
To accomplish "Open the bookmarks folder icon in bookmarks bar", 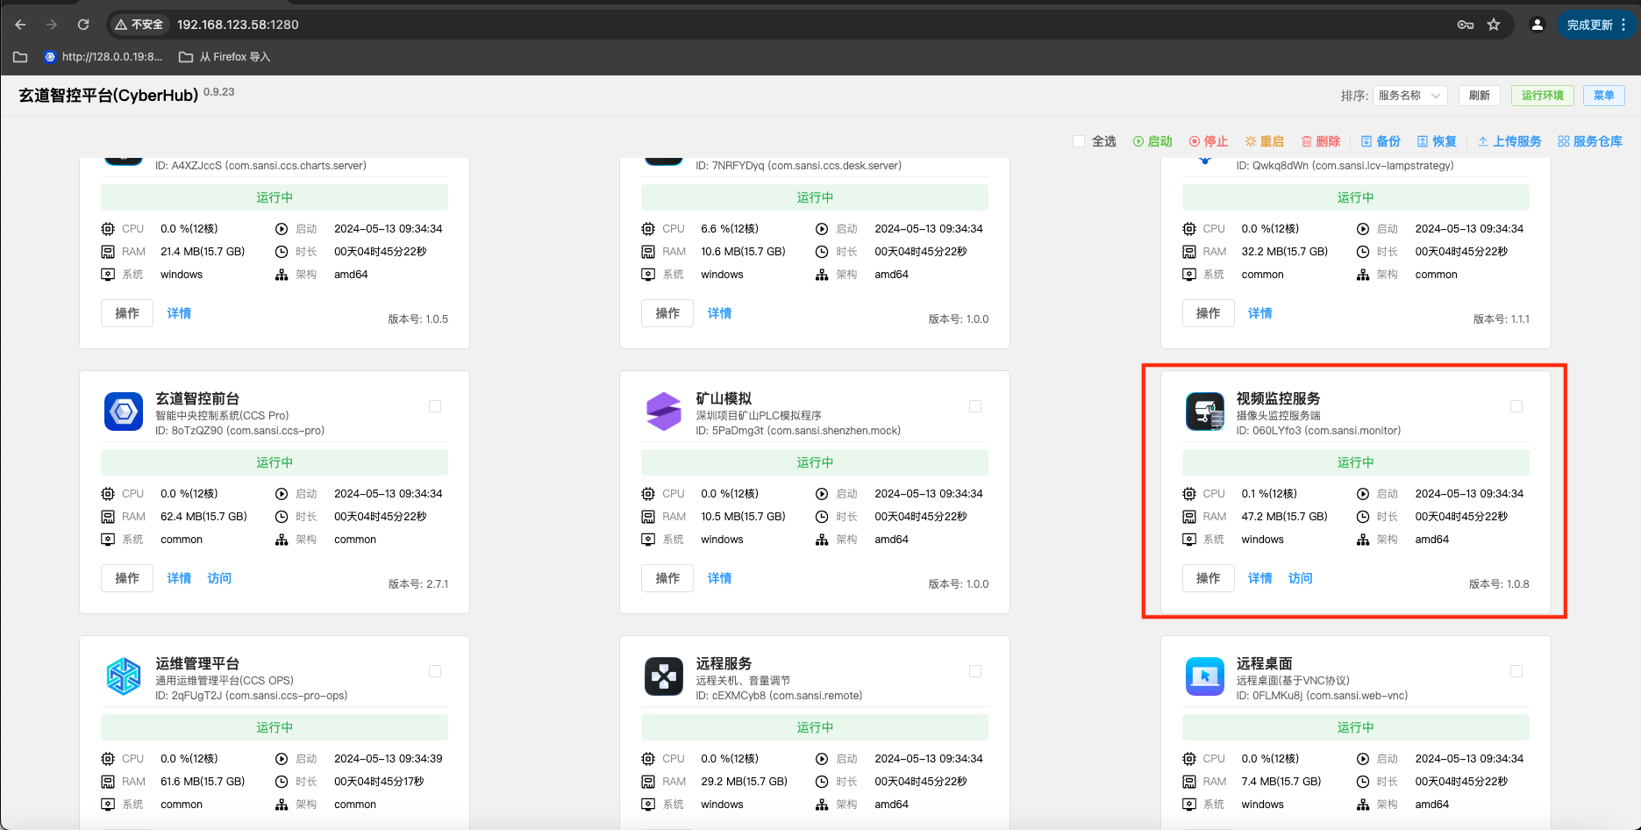I will coord(20,57).
